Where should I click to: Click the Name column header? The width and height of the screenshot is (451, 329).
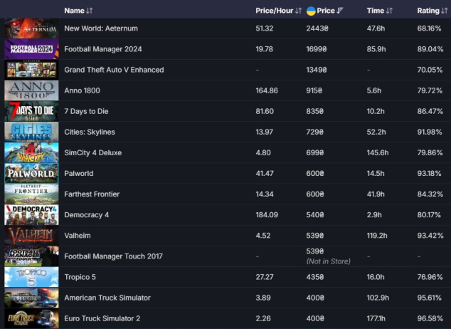[x=74, y=11]
